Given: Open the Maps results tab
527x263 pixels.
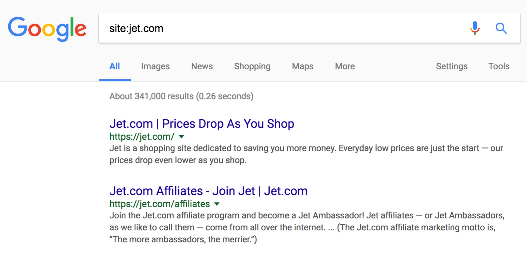Looking at the screenshot, I should pyautogui.click(x=303, y=66).
